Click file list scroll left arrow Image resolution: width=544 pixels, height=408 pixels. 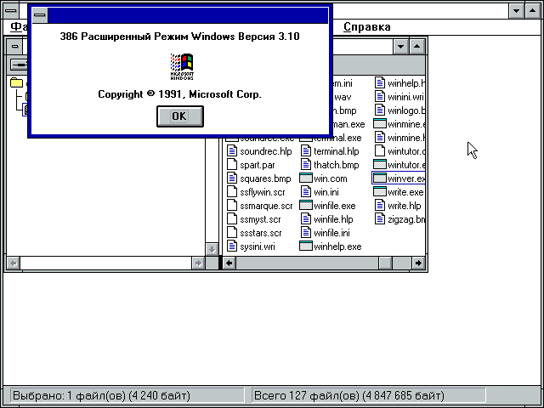(229, 263)
